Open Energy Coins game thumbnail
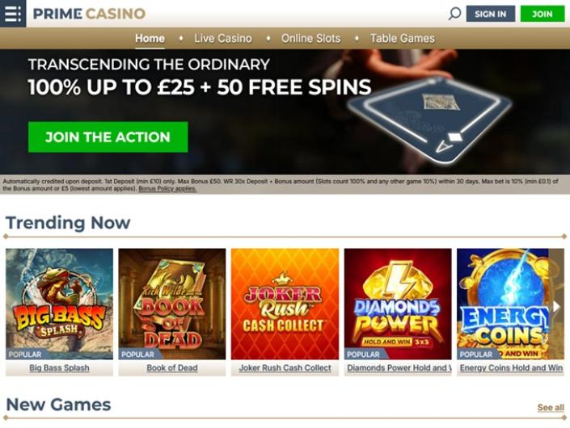This screenshot has height=428, width=570. tap(502, 304)
